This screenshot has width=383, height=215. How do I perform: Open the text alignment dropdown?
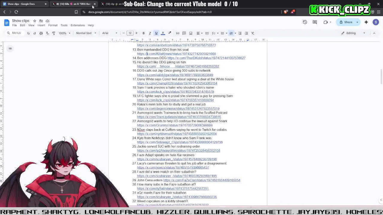pyautogui.click(x=199, y=33)
